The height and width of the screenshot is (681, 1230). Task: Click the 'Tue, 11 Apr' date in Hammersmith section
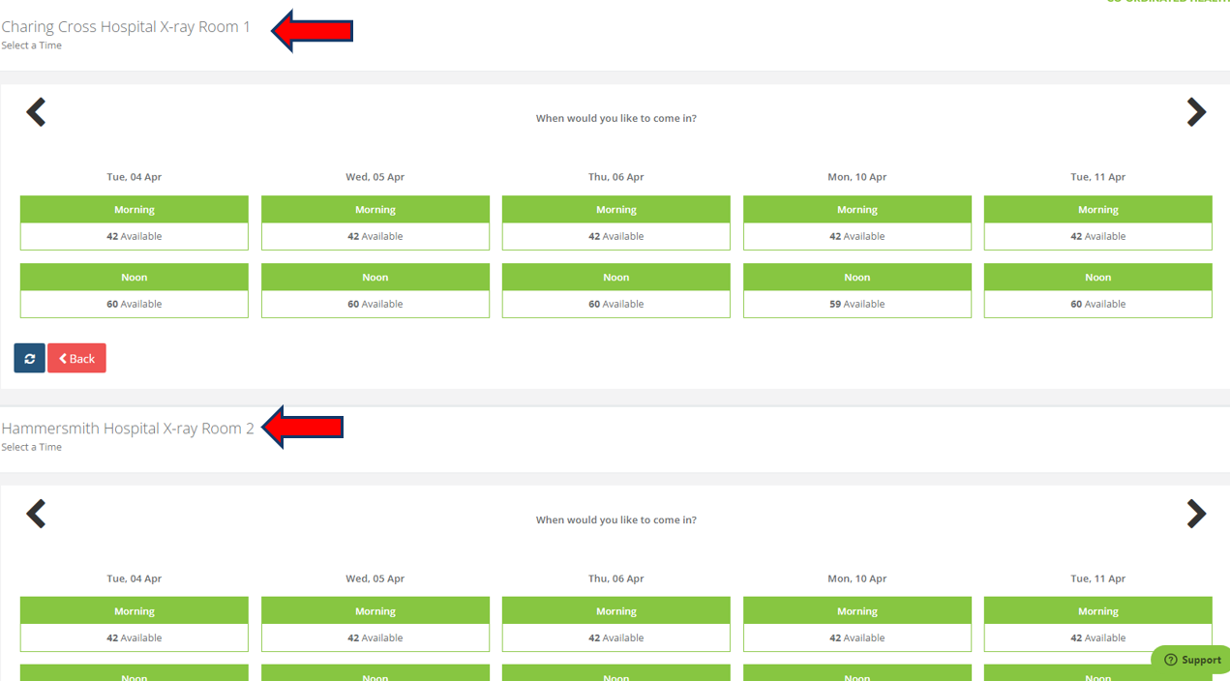1098,578
